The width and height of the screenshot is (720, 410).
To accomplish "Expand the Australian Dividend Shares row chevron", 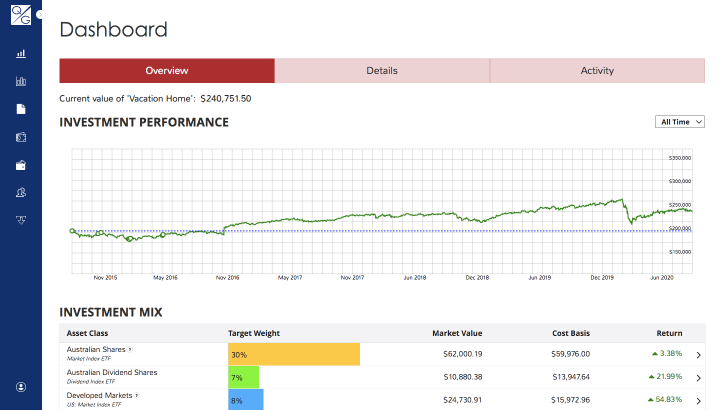I will pos(698,378).
